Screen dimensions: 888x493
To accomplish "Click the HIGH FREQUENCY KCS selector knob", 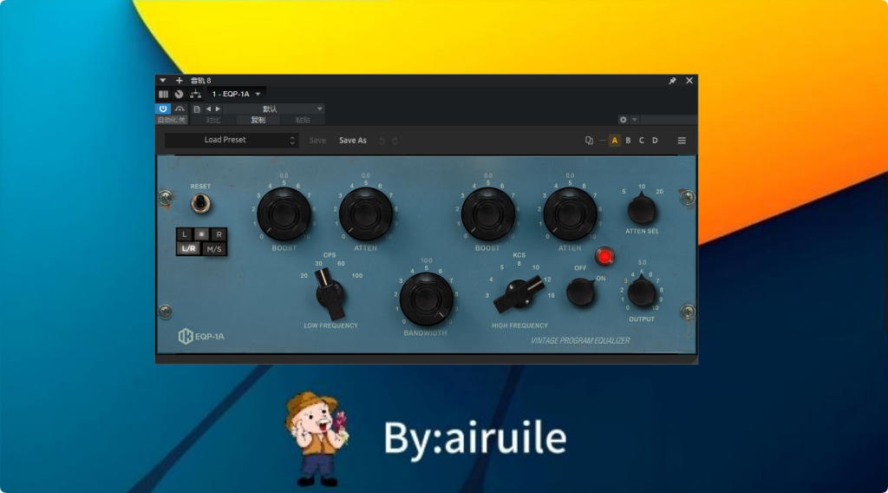I will tap(519, 294).
